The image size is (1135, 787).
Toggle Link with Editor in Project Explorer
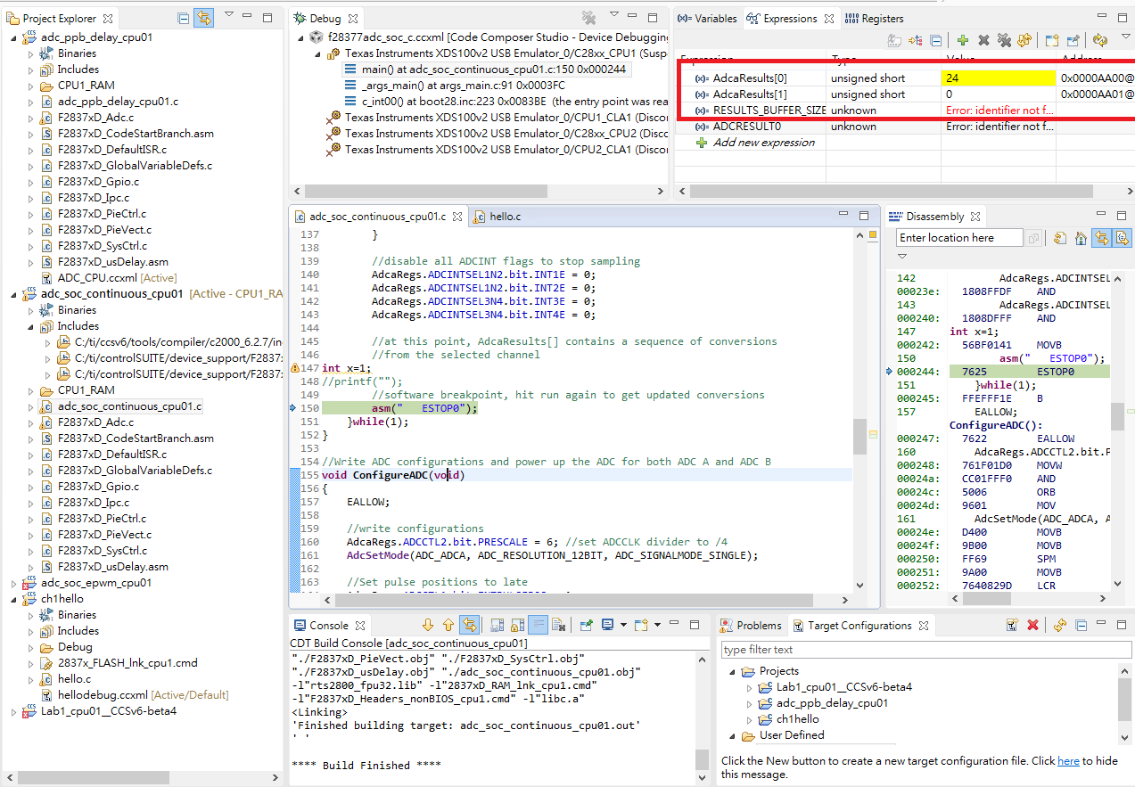pos(204,18)
